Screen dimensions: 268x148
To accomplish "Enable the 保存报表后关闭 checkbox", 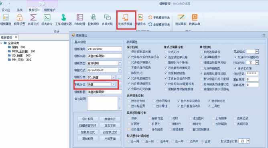I will (129, 52).
